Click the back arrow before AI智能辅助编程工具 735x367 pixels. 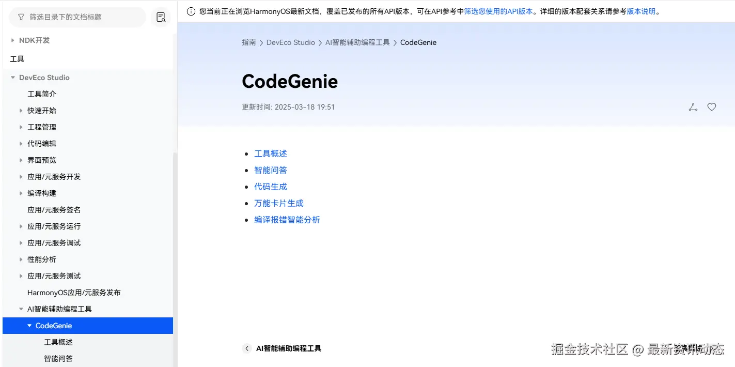click(246, 348)
